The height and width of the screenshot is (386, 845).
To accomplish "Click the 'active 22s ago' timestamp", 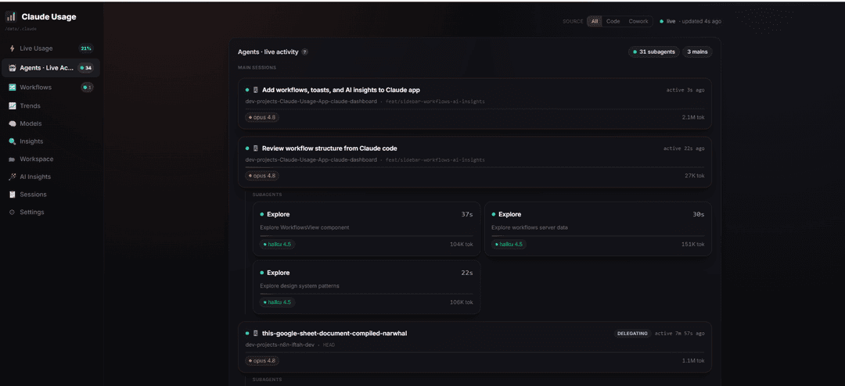I will point(684,148).
